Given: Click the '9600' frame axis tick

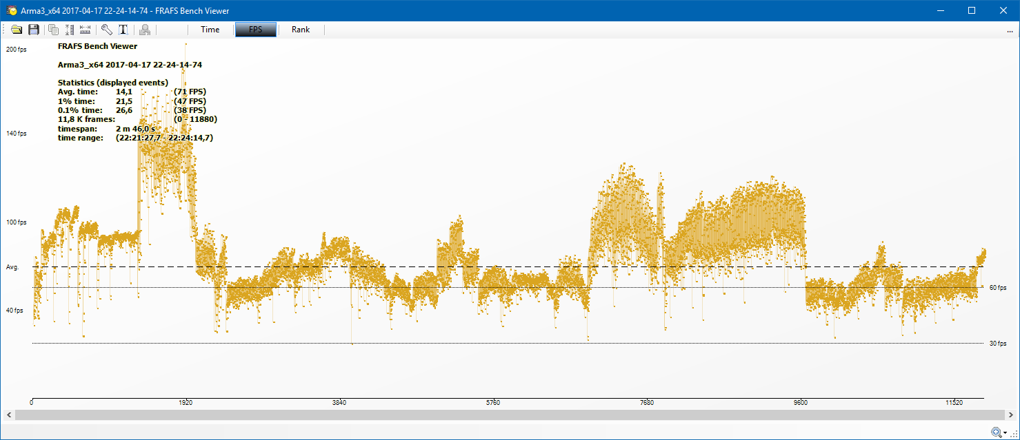Looking at the screenshot, I should coord(801,403).
